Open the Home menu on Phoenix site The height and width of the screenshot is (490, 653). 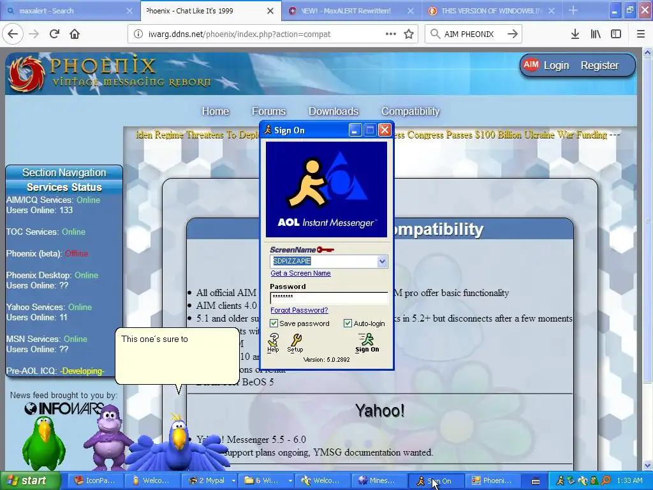click(x=216, y=111)
